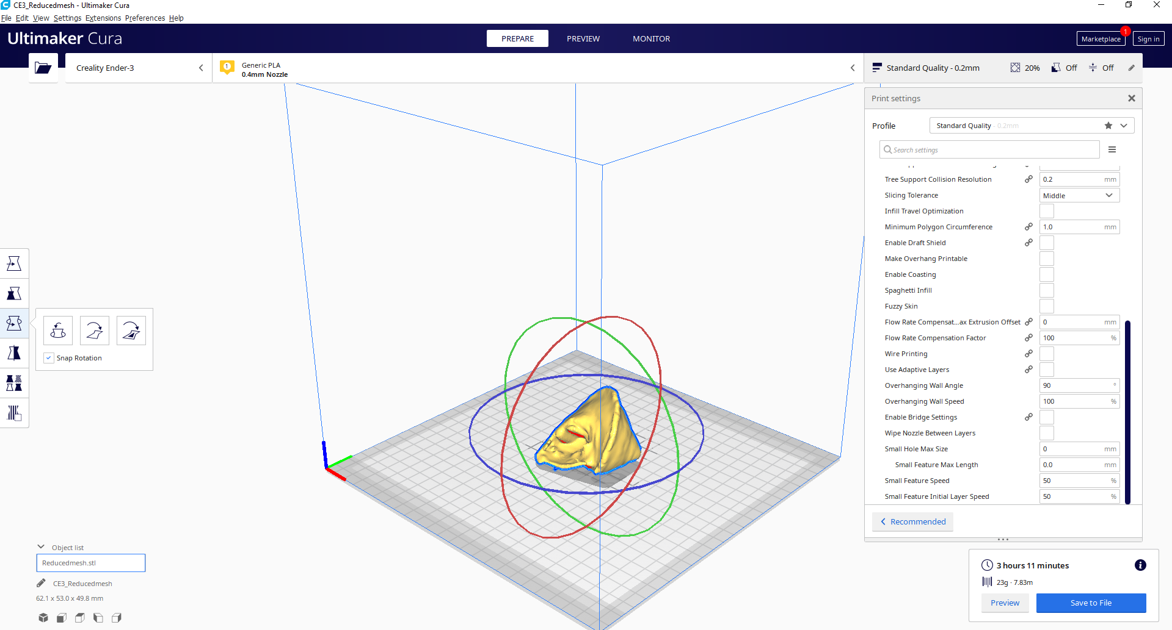
Task: Open Standard Quality print settings summary
Action: tap(1003, 68)
